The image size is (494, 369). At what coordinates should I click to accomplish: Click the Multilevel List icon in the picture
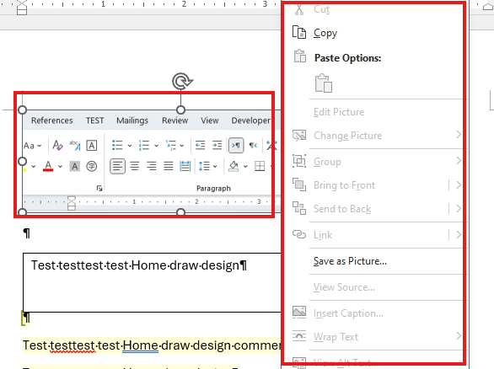[171, 146]
